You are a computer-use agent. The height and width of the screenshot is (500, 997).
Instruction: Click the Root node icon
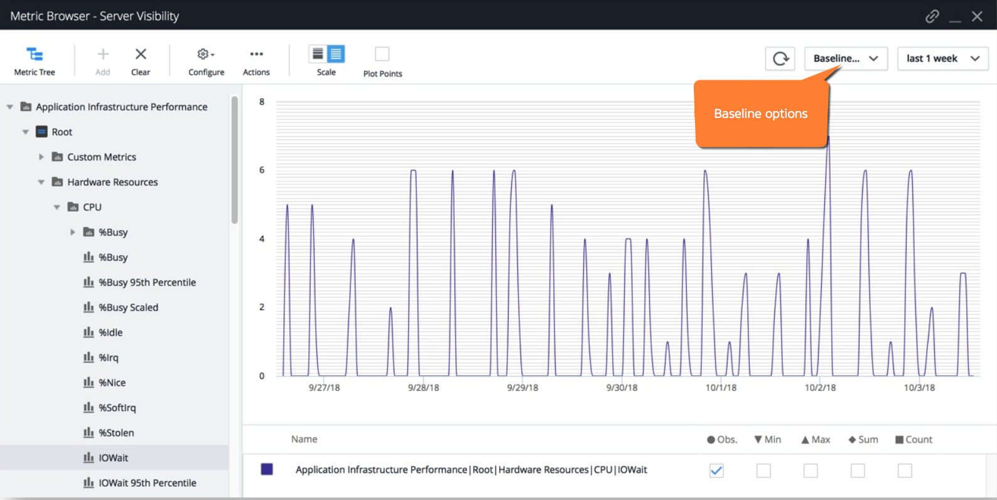click(42, 132)
